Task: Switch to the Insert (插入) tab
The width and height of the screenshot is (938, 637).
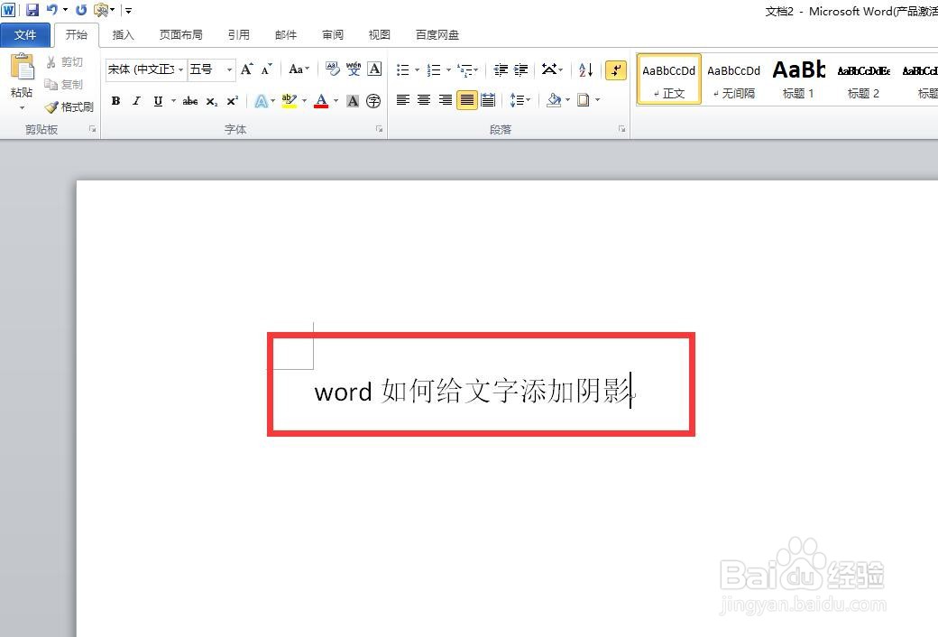Action: (124, 34)
